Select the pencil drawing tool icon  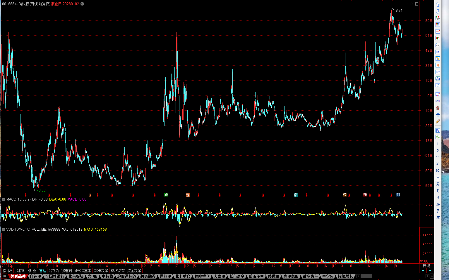(438, 121)
